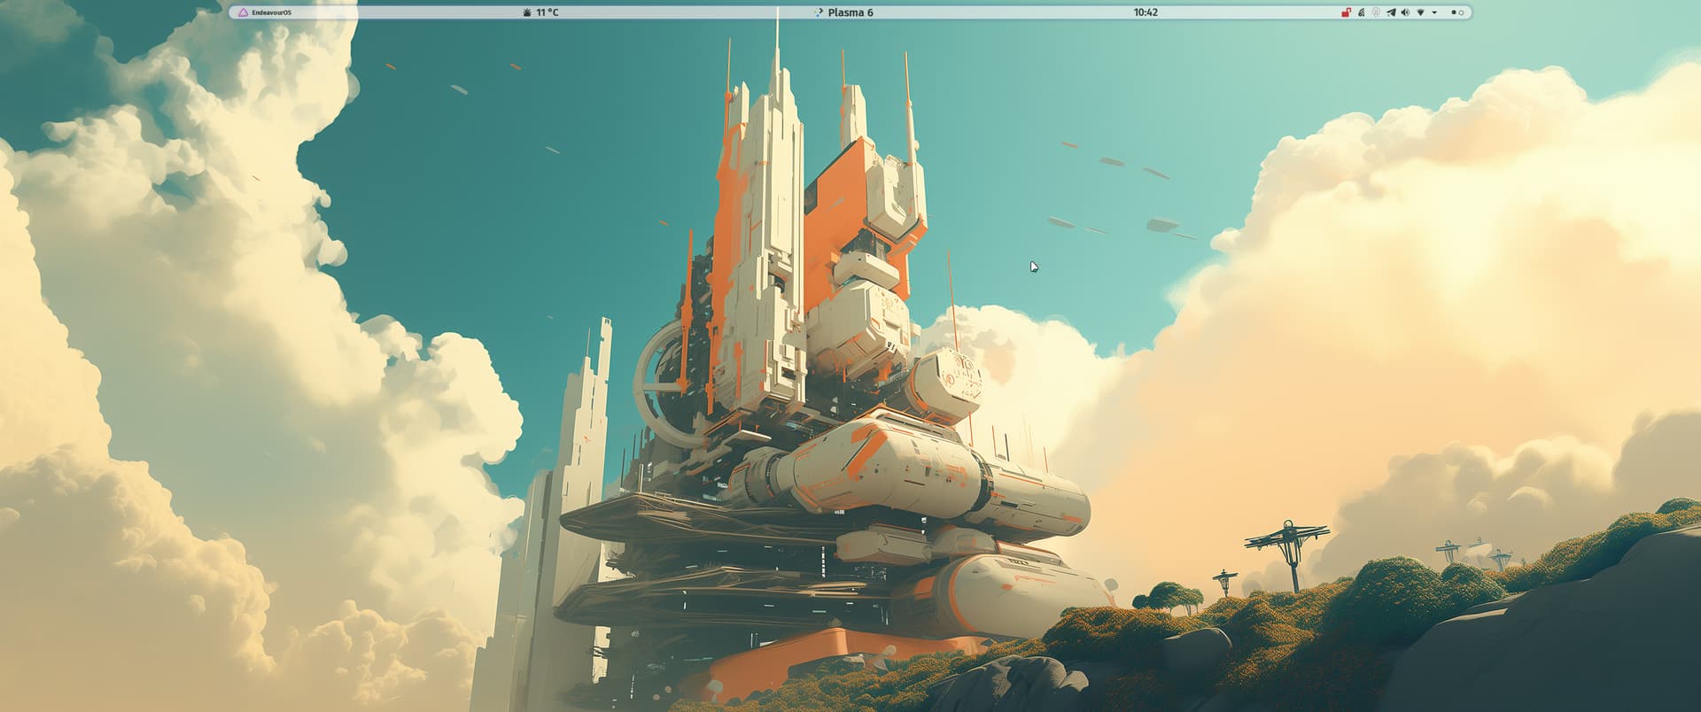Open the volume speaker control
Viewport: 1701px width, 712px height.
(x=1405, y=12)
